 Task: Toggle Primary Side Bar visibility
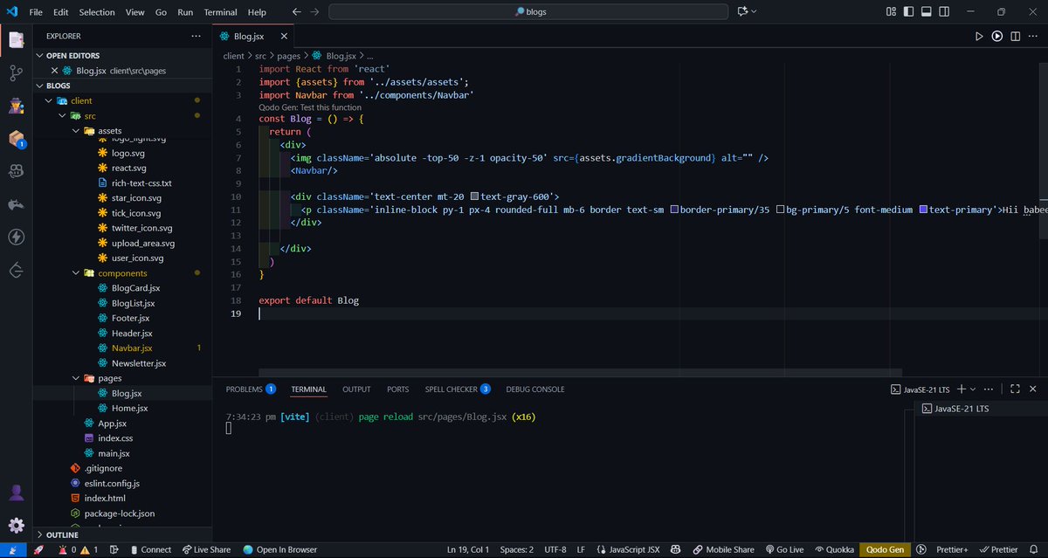909,12
